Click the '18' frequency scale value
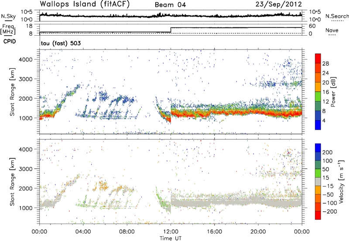The width and height of the screenshot is (349, 241). click(x=29, y=26)
